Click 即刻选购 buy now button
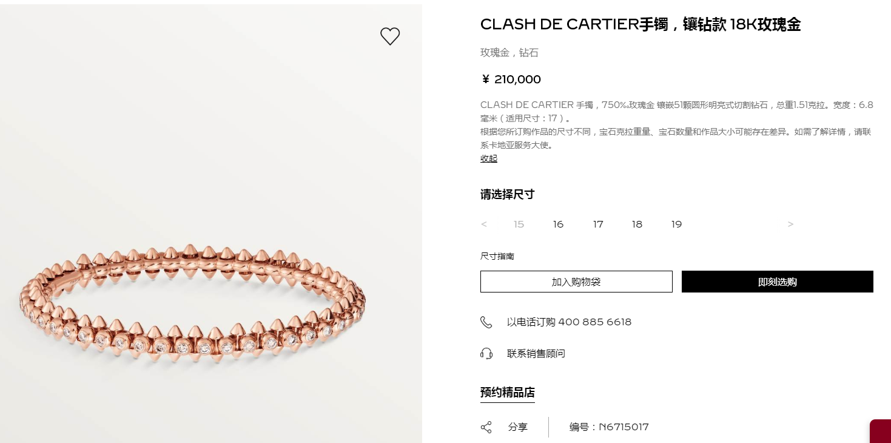The width and height of the screenshot is (891, 443). [778, 282]
